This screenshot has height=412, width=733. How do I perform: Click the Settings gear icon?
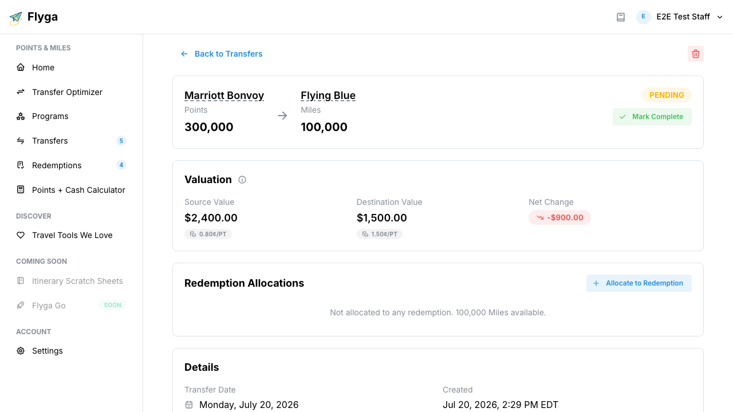(x=21, y=351)
